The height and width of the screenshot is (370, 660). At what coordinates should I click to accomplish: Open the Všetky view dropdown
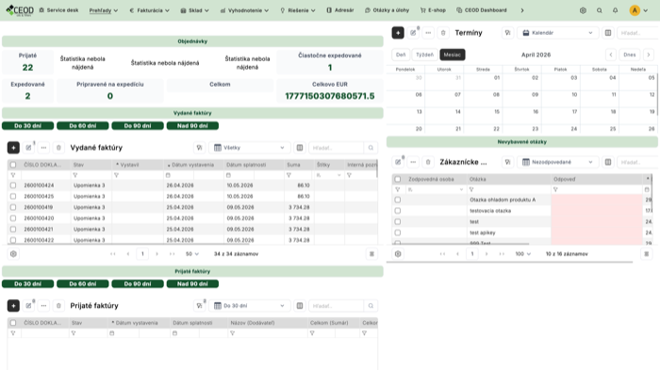click(x=249, y=148)
